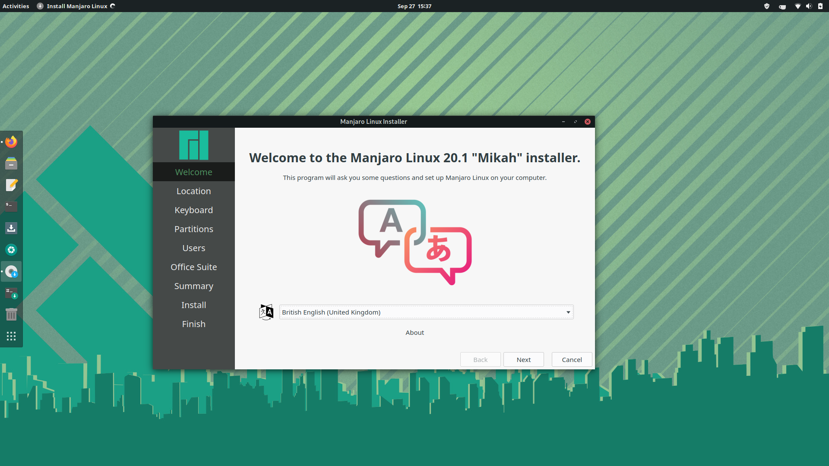
Task: Maximize the Manjaro Linux Installer window
Action: point(576,122)
